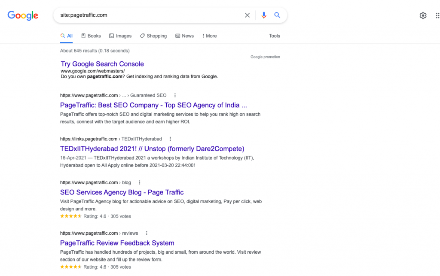Open Google apps grid icon
The image size is (440, 276).
coord(437,15)
